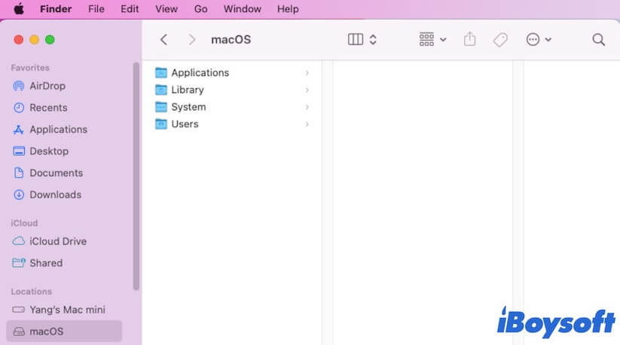Open the Action menu dropdown arrow
Image resolution: width=620 pixels, height=345 pixels.
pos(548,40)
